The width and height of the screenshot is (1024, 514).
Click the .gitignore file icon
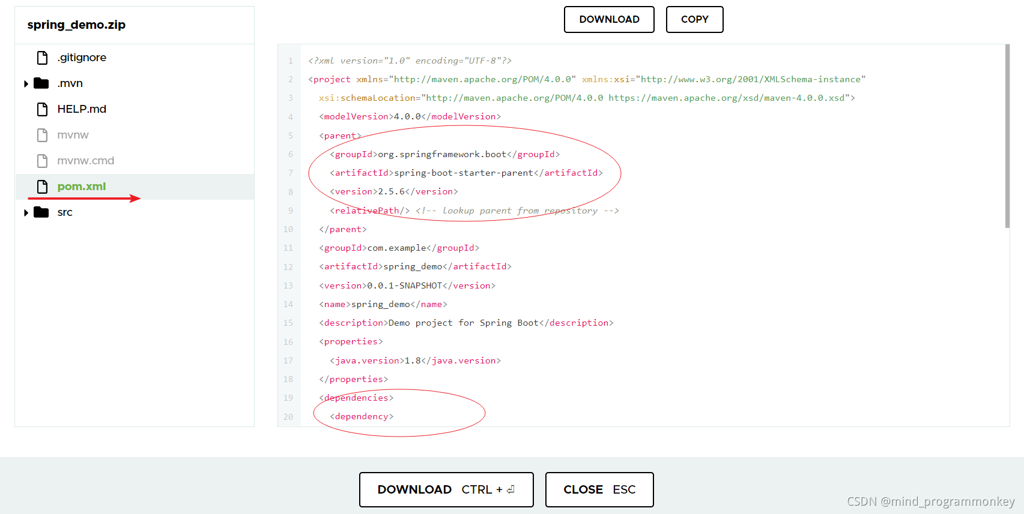42,58
